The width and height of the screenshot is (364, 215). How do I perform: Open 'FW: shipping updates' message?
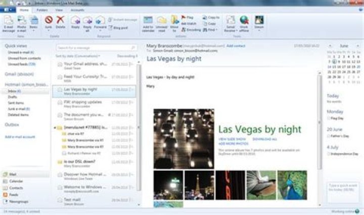pyautogui.click(x=94, y=104)
